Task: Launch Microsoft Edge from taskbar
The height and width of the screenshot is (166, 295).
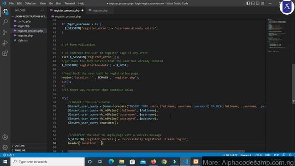Action: [111, 162]
